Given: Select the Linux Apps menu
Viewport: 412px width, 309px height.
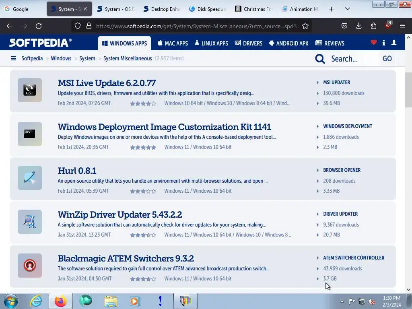Looking at the screenshot, I should pos(211,43).
